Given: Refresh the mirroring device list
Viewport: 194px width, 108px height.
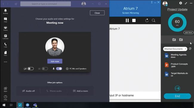Looking at the screenshot, I should click(147, 20).
